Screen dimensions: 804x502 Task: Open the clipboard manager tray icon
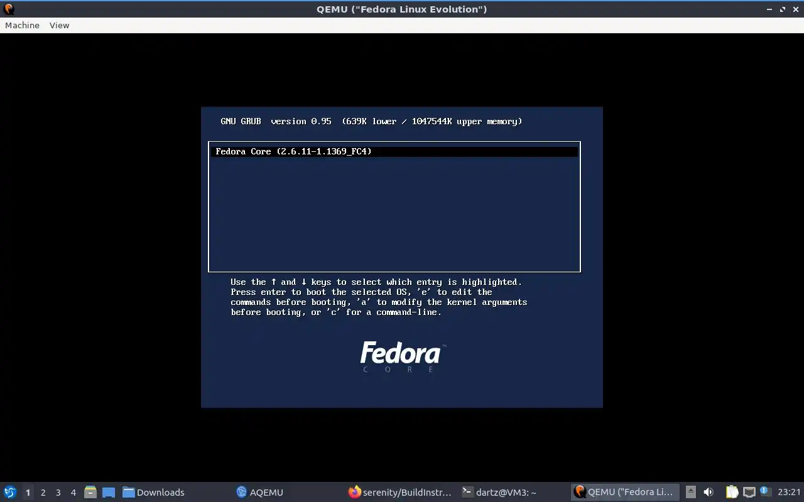click(x=732, y=492)
